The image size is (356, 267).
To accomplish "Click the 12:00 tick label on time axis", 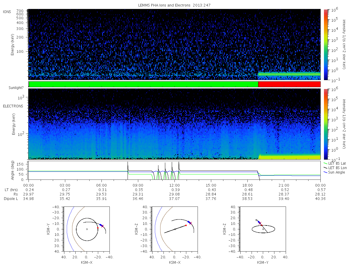I will click(x=174, y=185).
